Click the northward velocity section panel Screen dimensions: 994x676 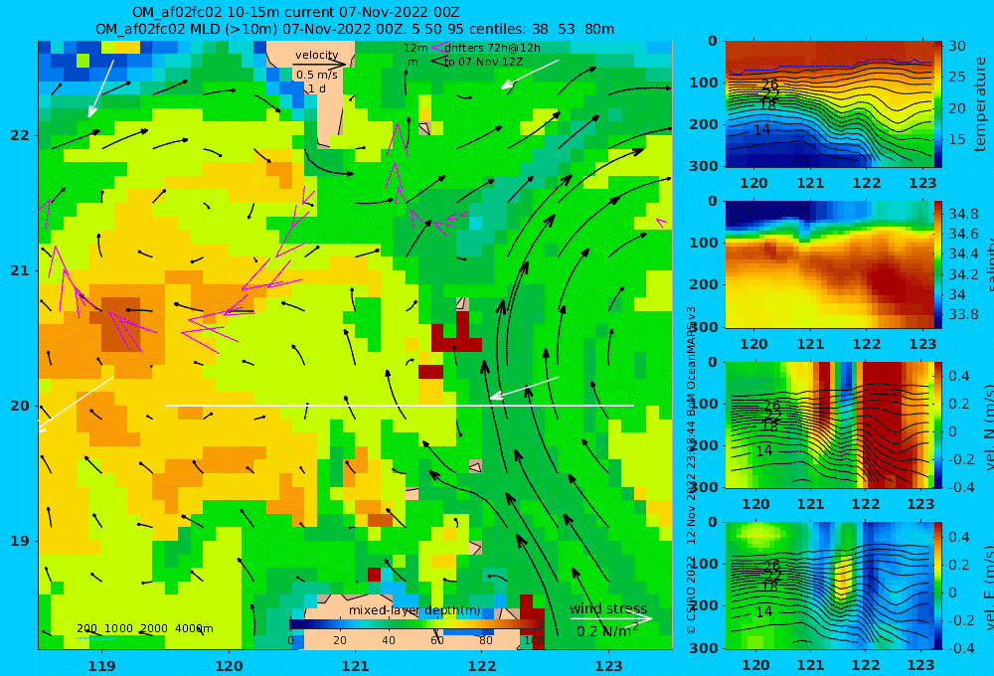(829, 424)
